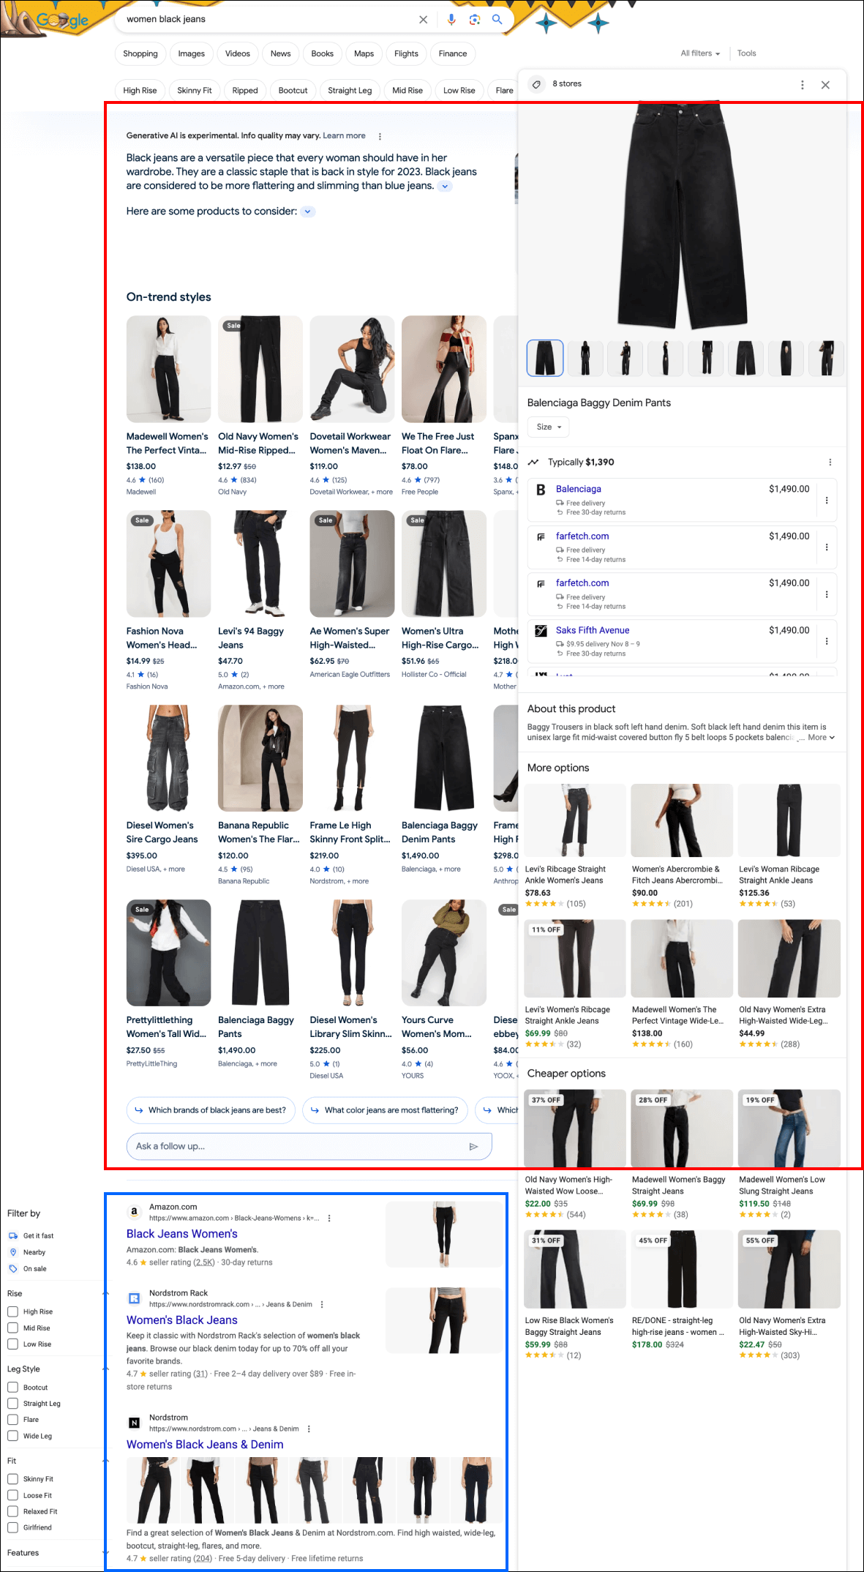Image resolution: width=864 pixels, height=1572 pixels.
Task: Click the blue magnifier search icon
Action: pos(497,20)
